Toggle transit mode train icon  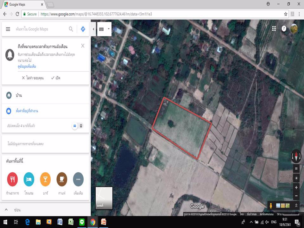coord(81,126)
